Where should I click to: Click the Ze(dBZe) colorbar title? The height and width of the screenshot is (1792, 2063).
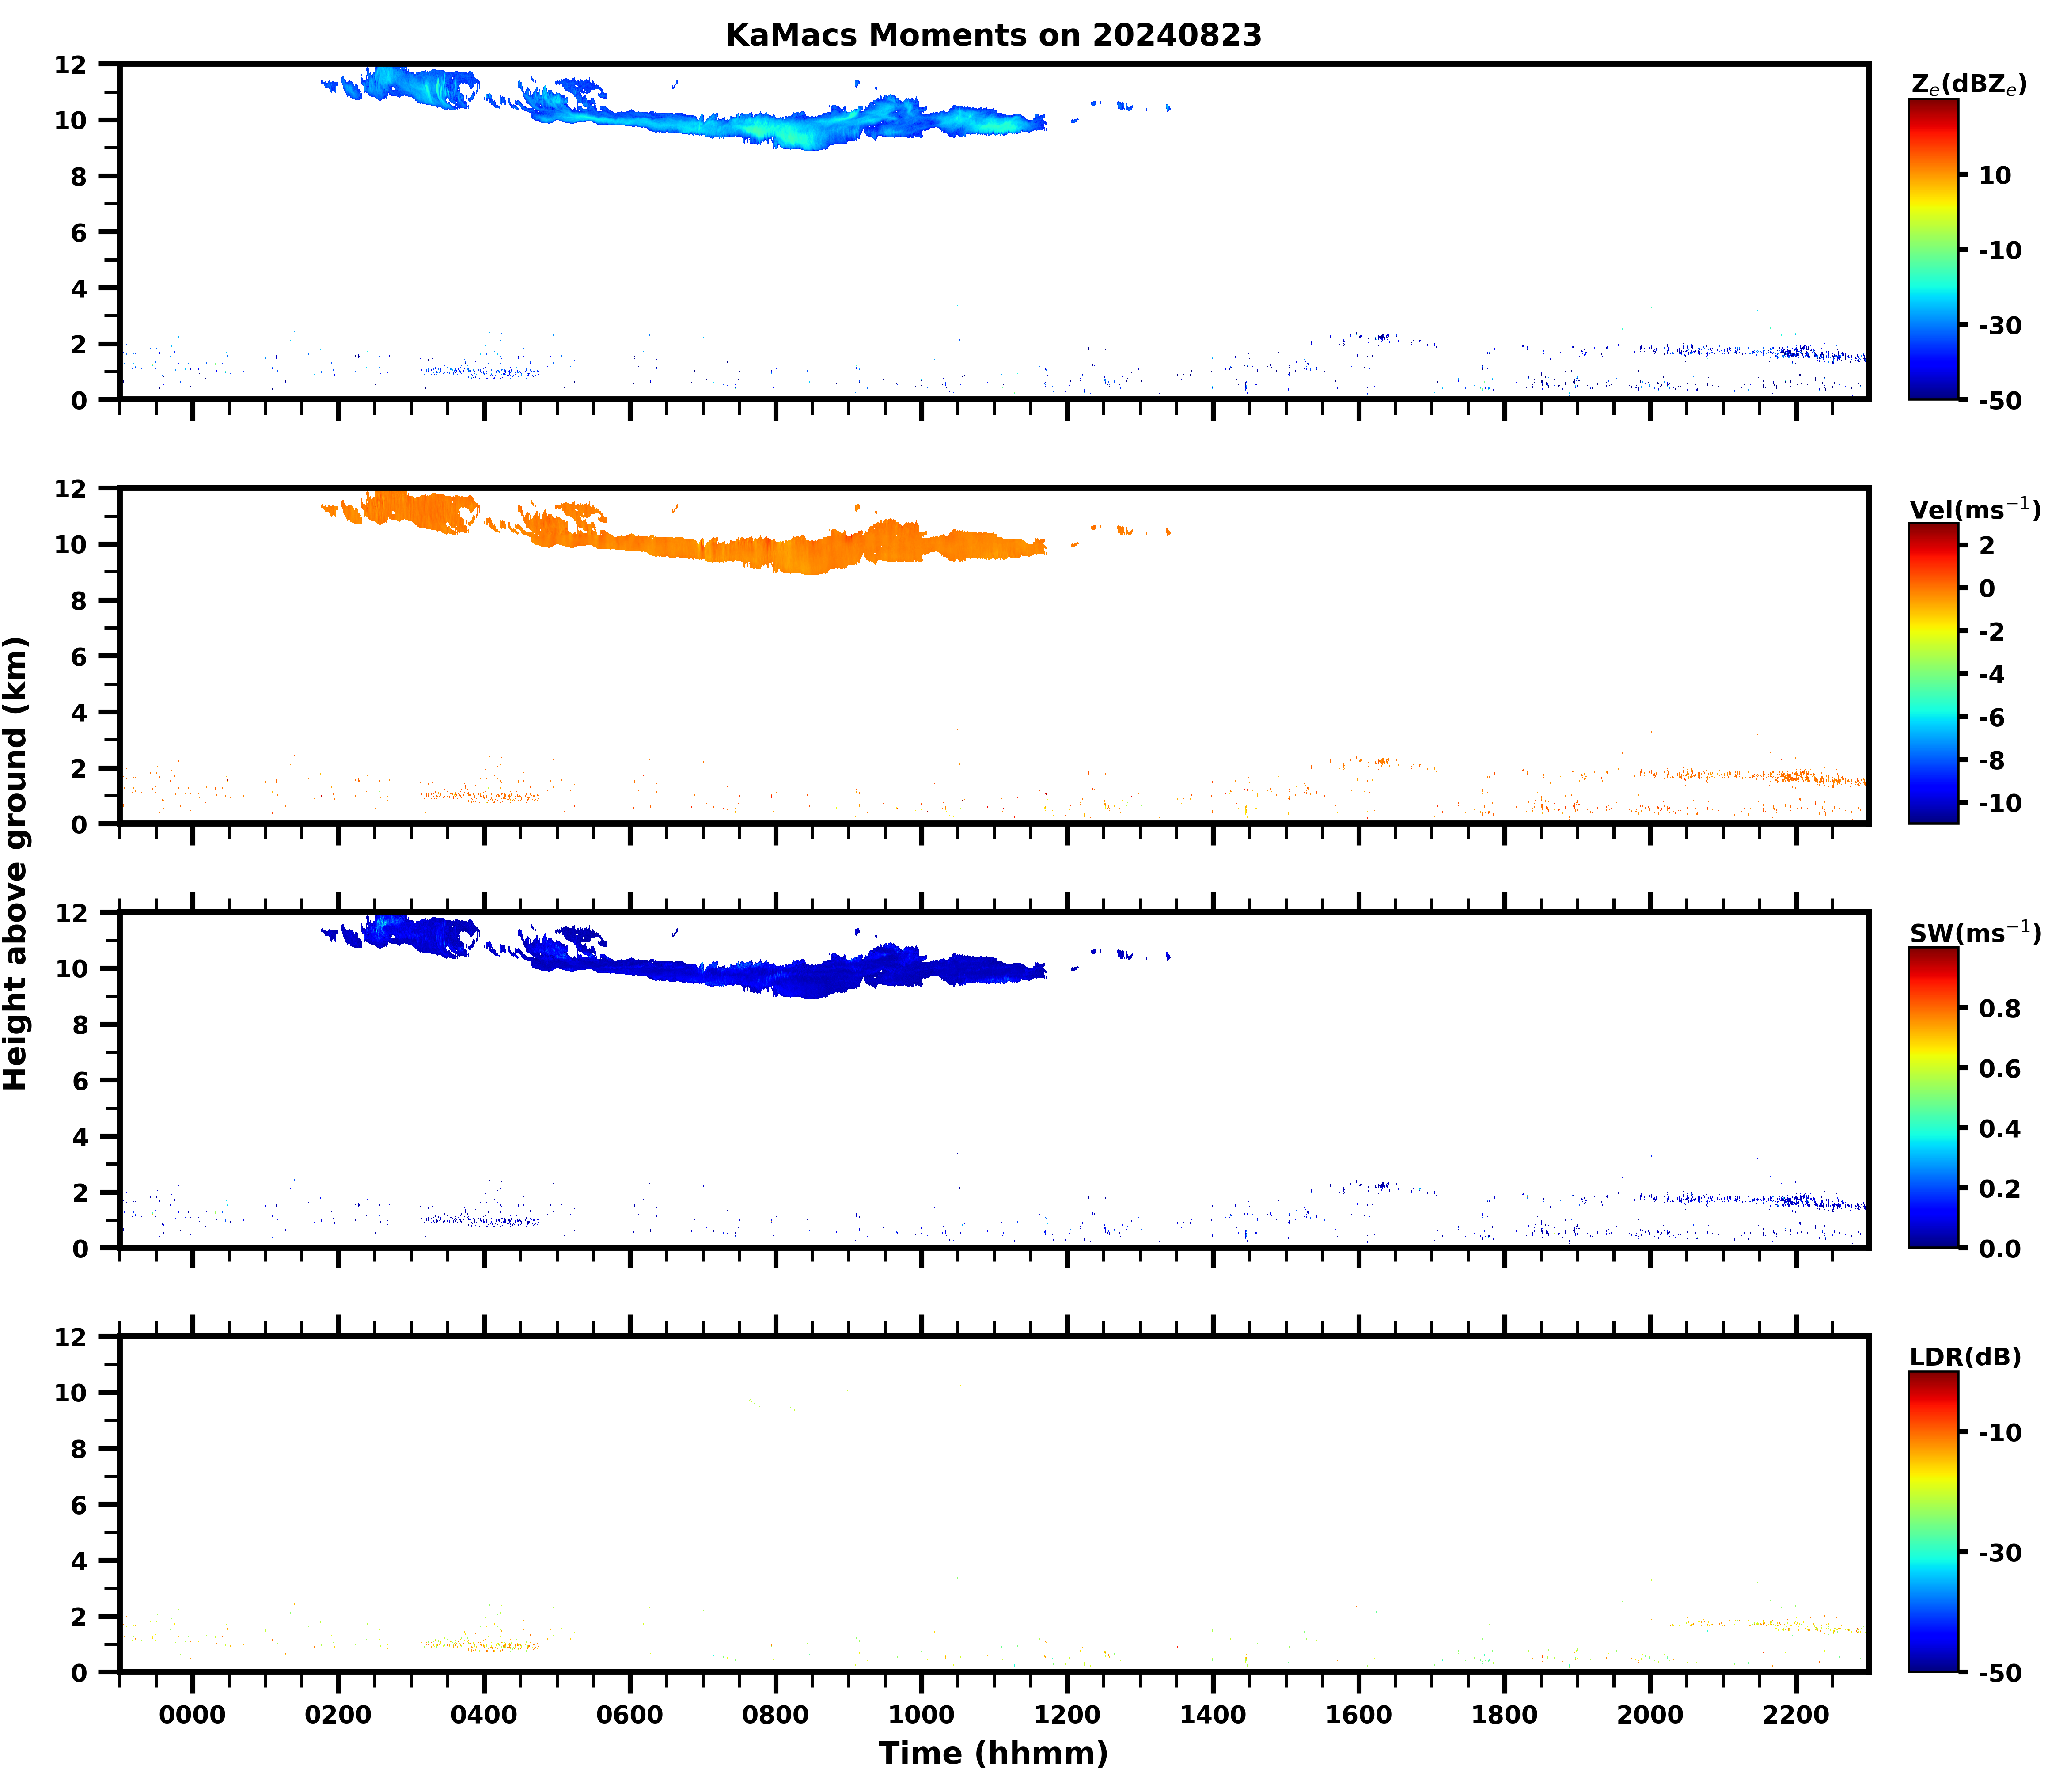1968,85
